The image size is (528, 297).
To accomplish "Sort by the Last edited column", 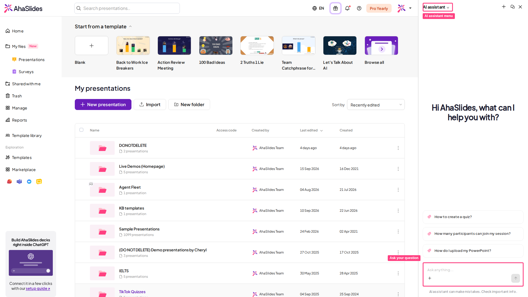I will click(311, 130).
